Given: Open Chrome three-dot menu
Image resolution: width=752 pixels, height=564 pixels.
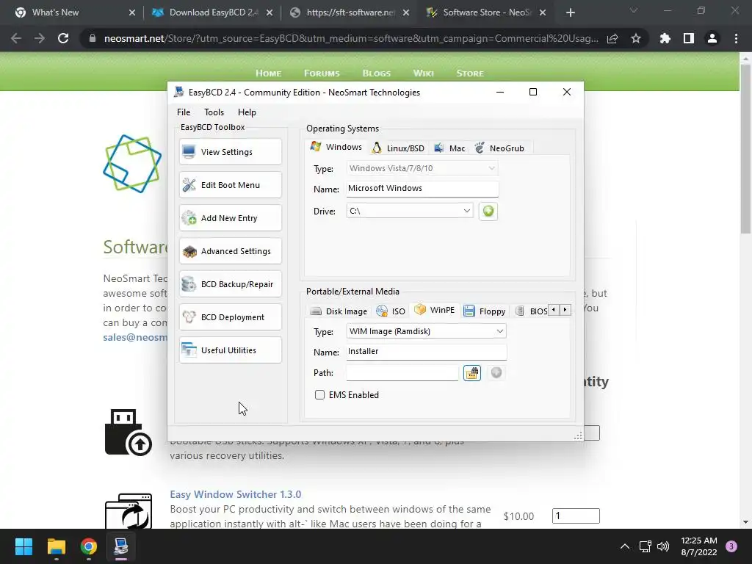Looking at the screenshot, I should click(x=736, y=38).
